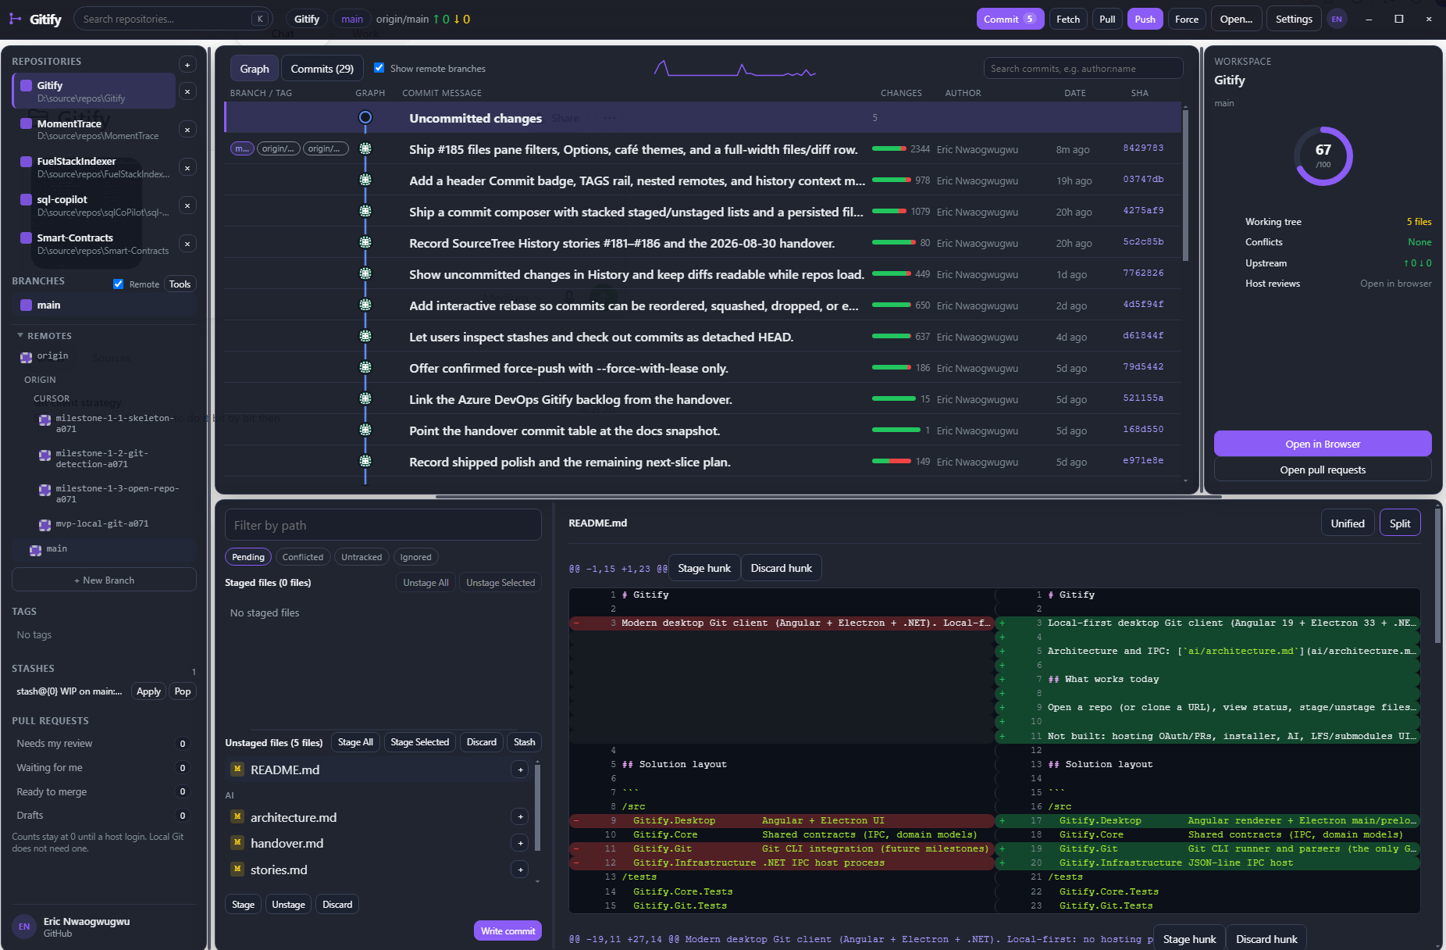Toggle the Show remote branches checkbox
This screenshot has width=1446, height=950.
(379, 68)
